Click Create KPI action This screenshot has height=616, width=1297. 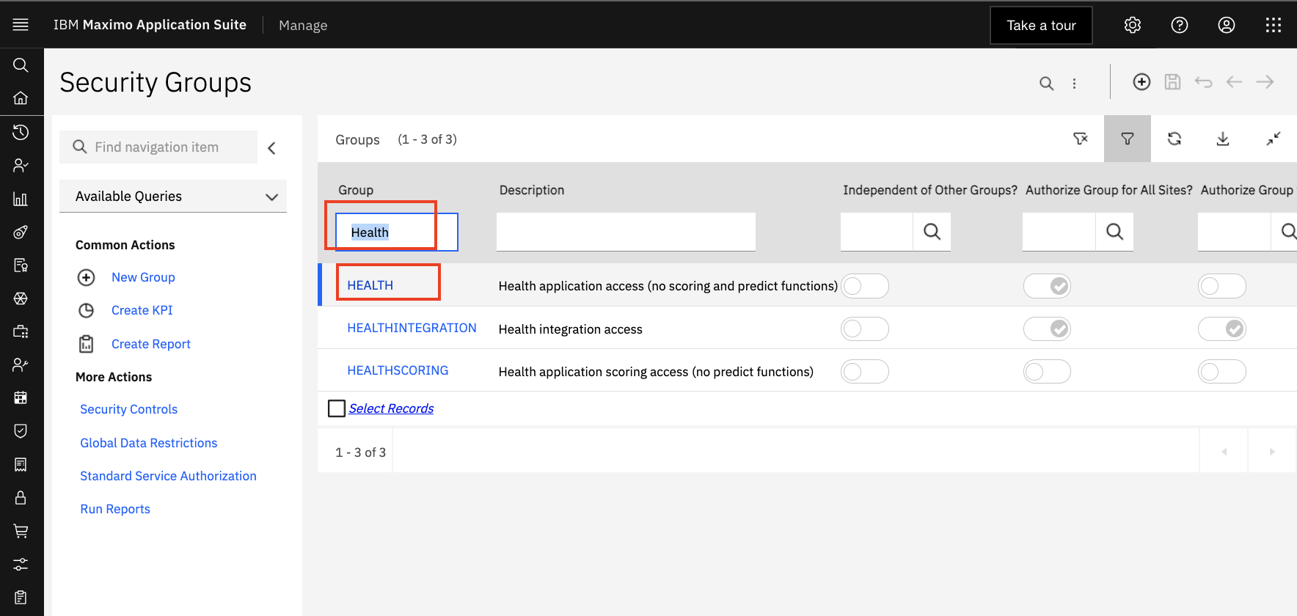[x=142, y=310]
